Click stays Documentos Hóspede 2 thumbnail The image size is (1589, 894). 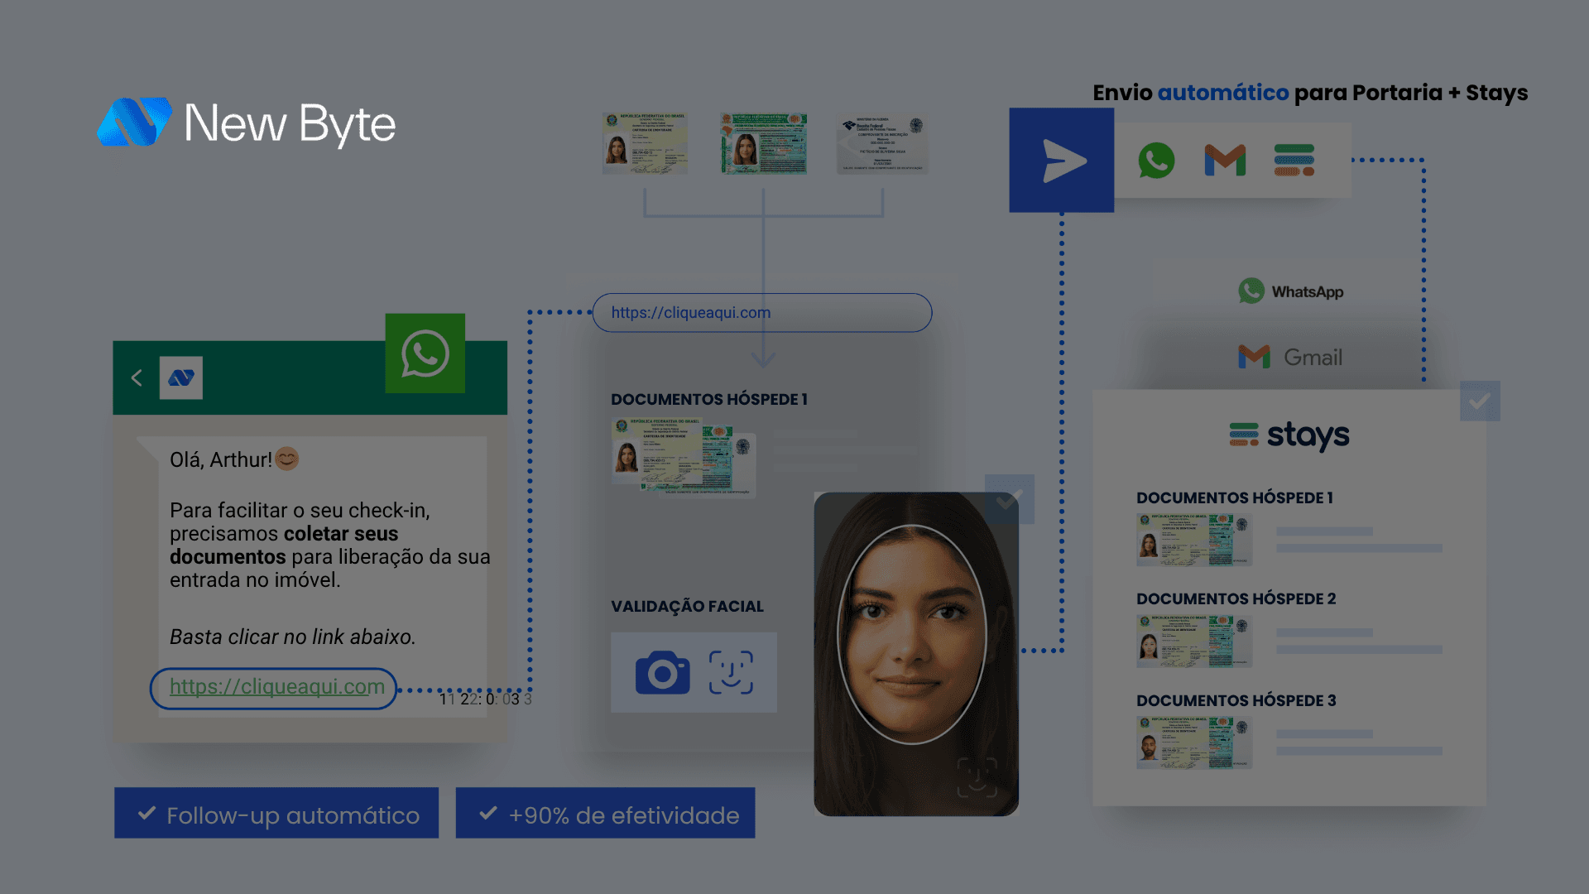(x=1194, y=641)
